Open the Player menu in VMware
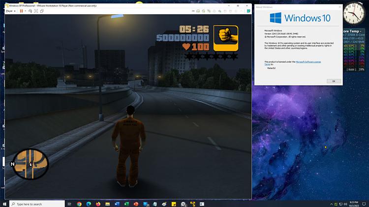The height and width of the screenshot is (207, 369). [x=11, y=11]
